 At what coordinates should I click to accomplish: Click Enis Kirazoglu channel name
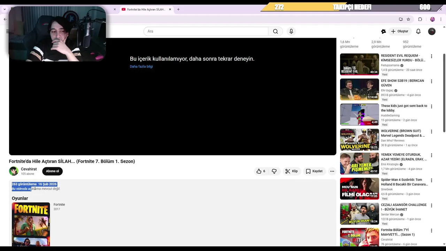[x=390, y=164]
